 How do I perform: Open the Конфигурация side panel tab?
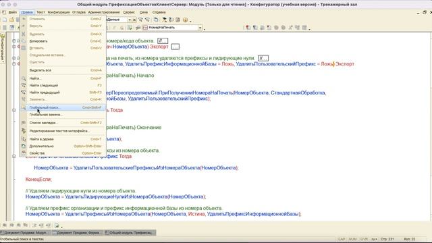[3, 48]
